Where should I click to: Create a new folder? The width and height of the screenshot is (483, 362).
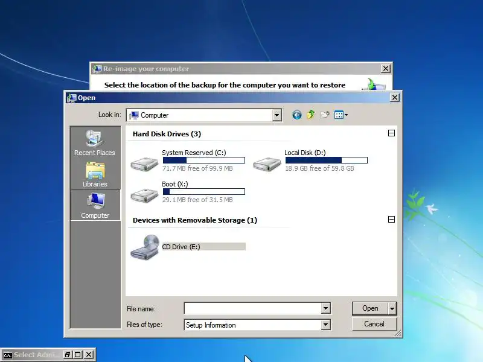[x=325, y=115]
